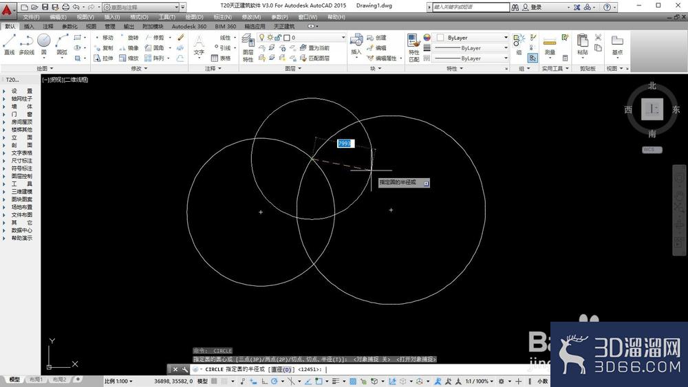Click the Print icon in quick access toolbar
The height and width of the screenshot is (387, 688).
(65, 7)
